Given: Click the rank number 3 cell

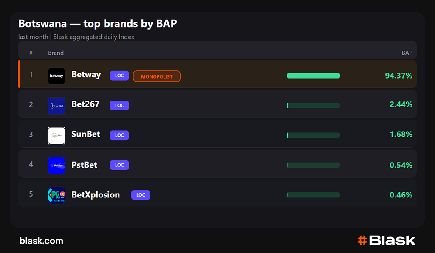Looking at the screenshot, I should click(x=31, y=135).
